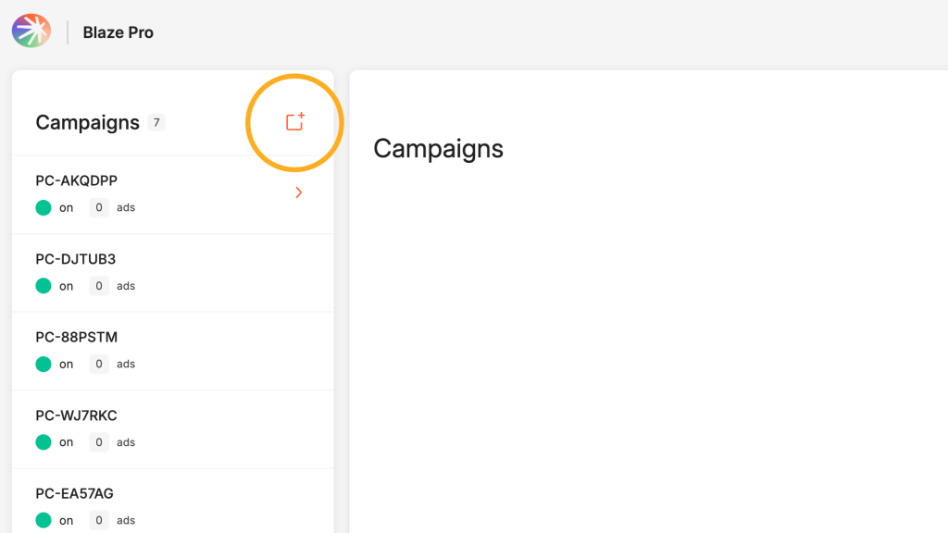The image size is (948, 533).
Task: Click the Blaze Pro title link
Action: (118, 32)
